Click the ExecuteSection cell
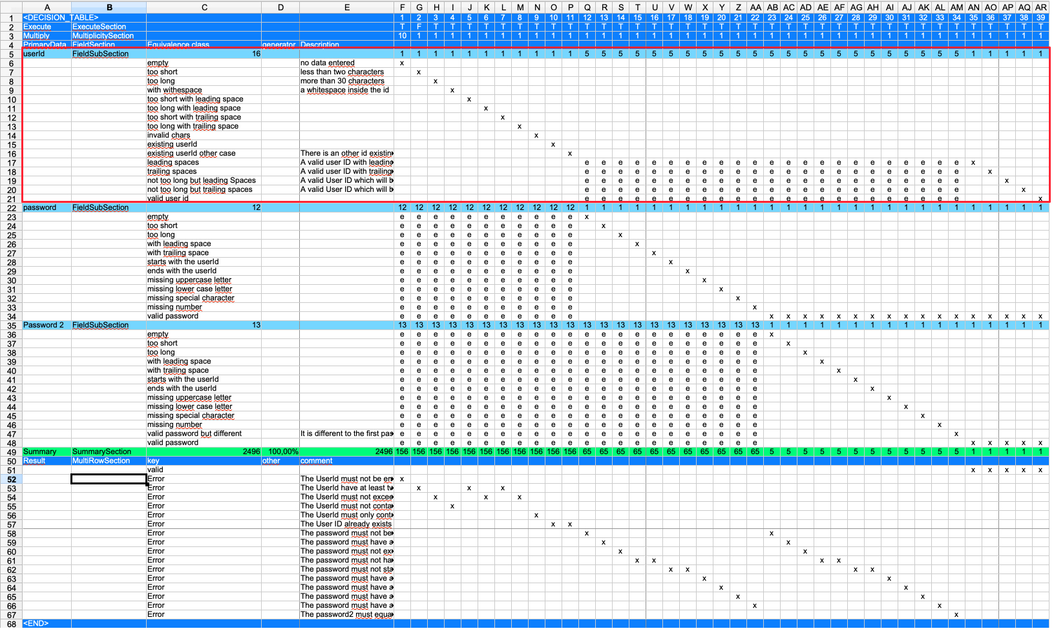1054x631 pixels. point(109,26)
